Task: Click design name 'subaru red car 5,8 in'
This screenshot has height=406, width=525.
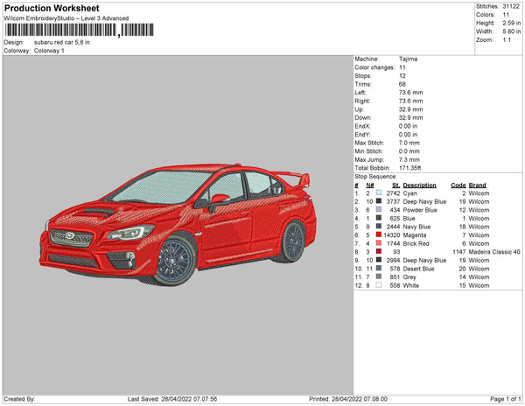Action: coord(62,43)
